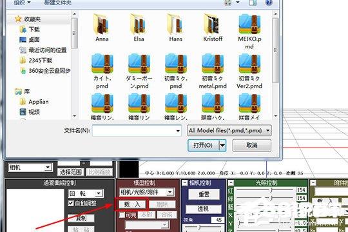The image size is (348, 232).
Task: Click the 载入 load button
Action: (132, 204)
